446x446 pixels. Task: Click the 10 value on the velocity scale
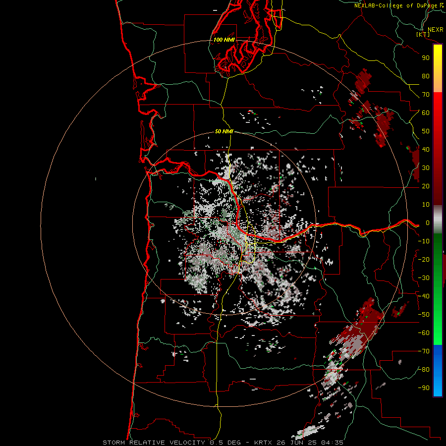click(426, 205)
